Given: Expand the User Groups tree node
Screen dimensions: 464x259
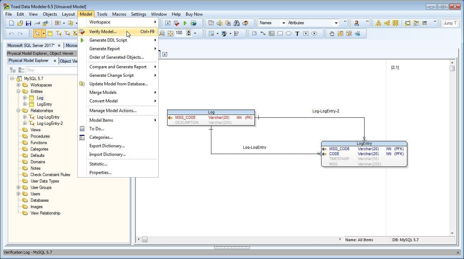Looking at the screenshot, I should (18, 187).
